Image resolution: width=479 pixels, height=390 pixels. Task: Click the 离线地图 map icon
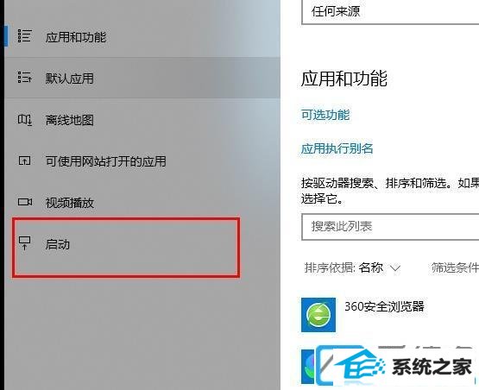click(x=24, y=119)
